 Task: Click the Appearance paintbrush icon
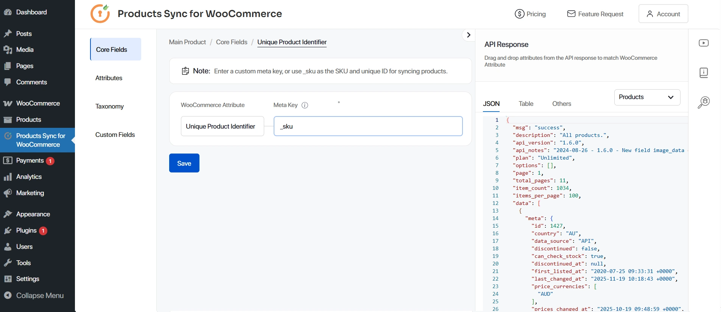[x=8, y=214]
